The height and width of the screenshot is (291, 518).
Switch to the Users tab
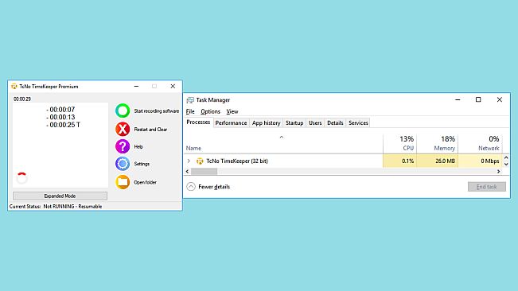tap(315, 122)
